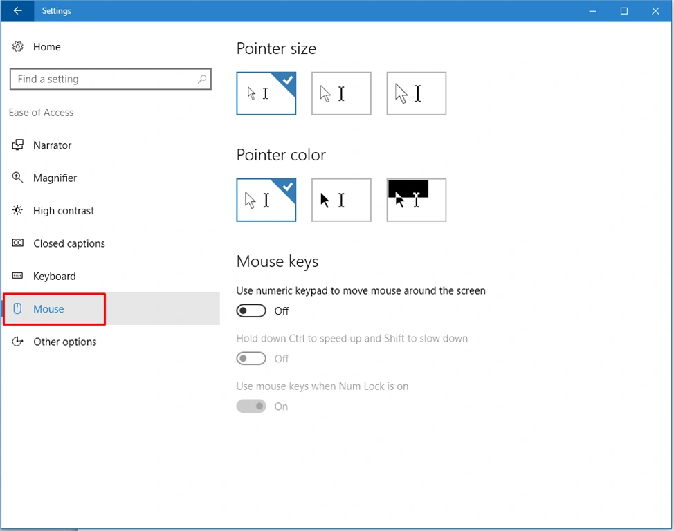Choose the white pointer color
This screenshot has width=674, height=531.
tap(266, 200)
